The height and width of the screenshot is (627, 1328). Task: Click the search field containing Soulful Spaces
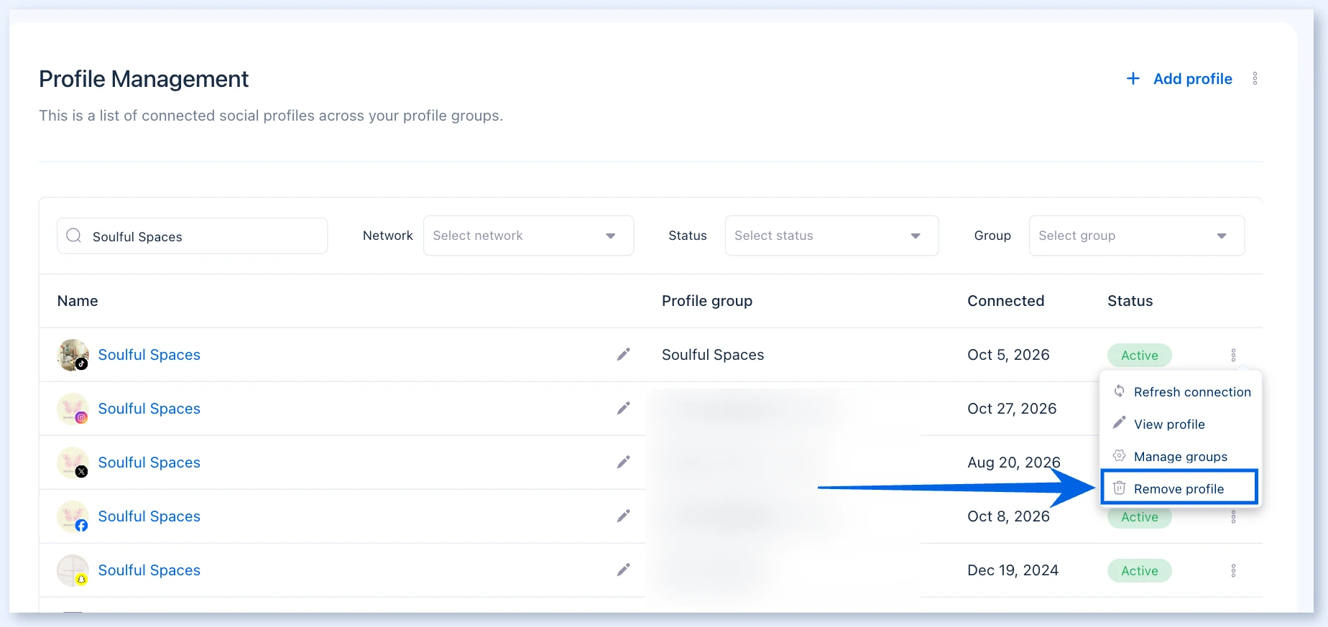[192, 236]
